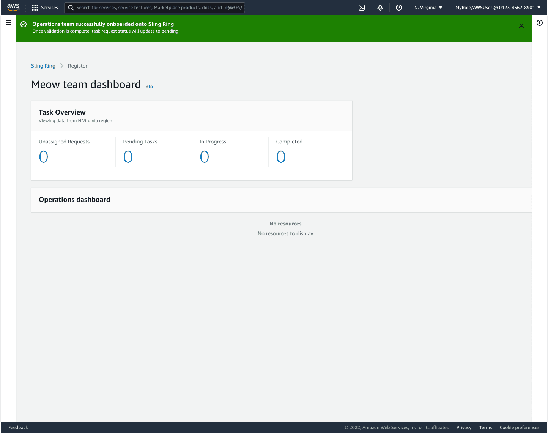548x433 pixels.
Task: Click the Task Overview heading
Action: coord(62,112)
